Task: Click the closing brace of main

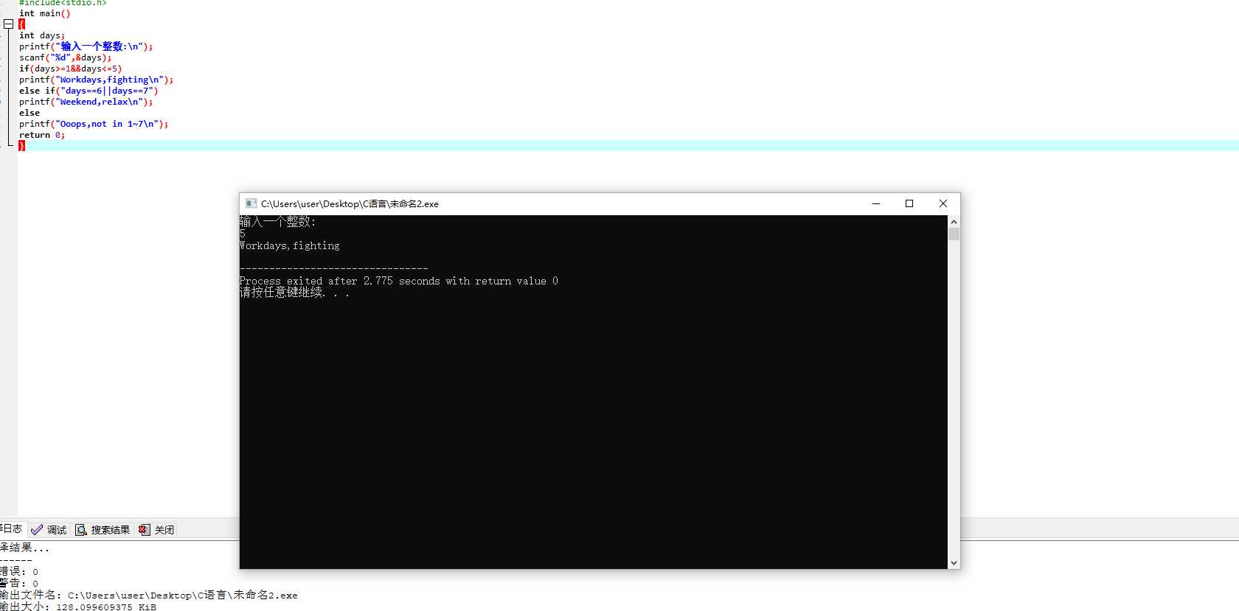Action: pyautogui.click(x=21, y=146)
